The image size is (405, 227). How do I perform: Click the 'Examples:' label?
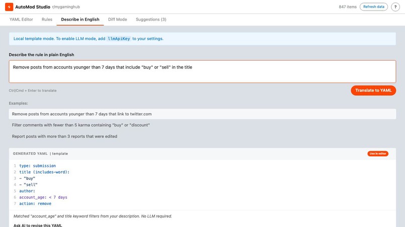[x=18, y=103]
